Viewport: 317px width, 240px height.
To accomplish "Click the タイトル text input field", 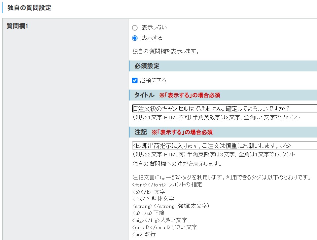I will [x=224, y=109].
